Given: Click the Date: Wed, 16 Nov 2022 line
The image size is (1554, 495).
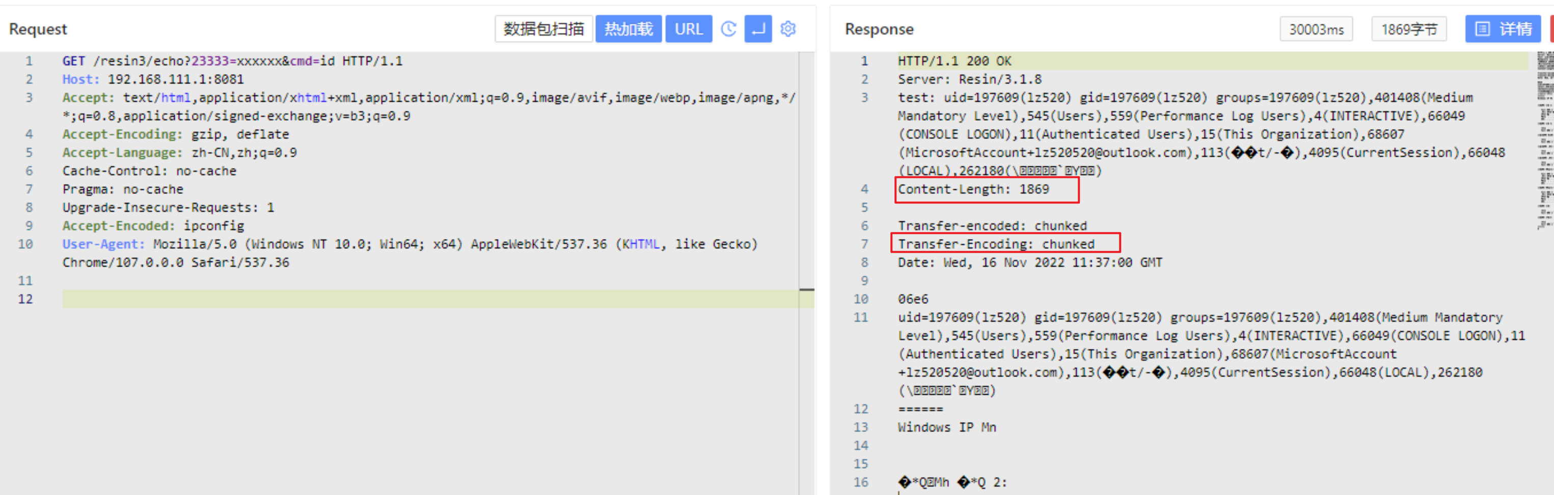Looking at the screenshot, I should (1030, 262).
